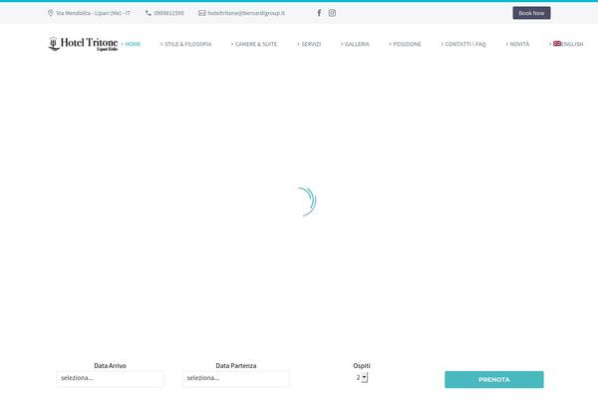
Task: Open Contatti \ FAQ menu item
Action: (463, 44)
